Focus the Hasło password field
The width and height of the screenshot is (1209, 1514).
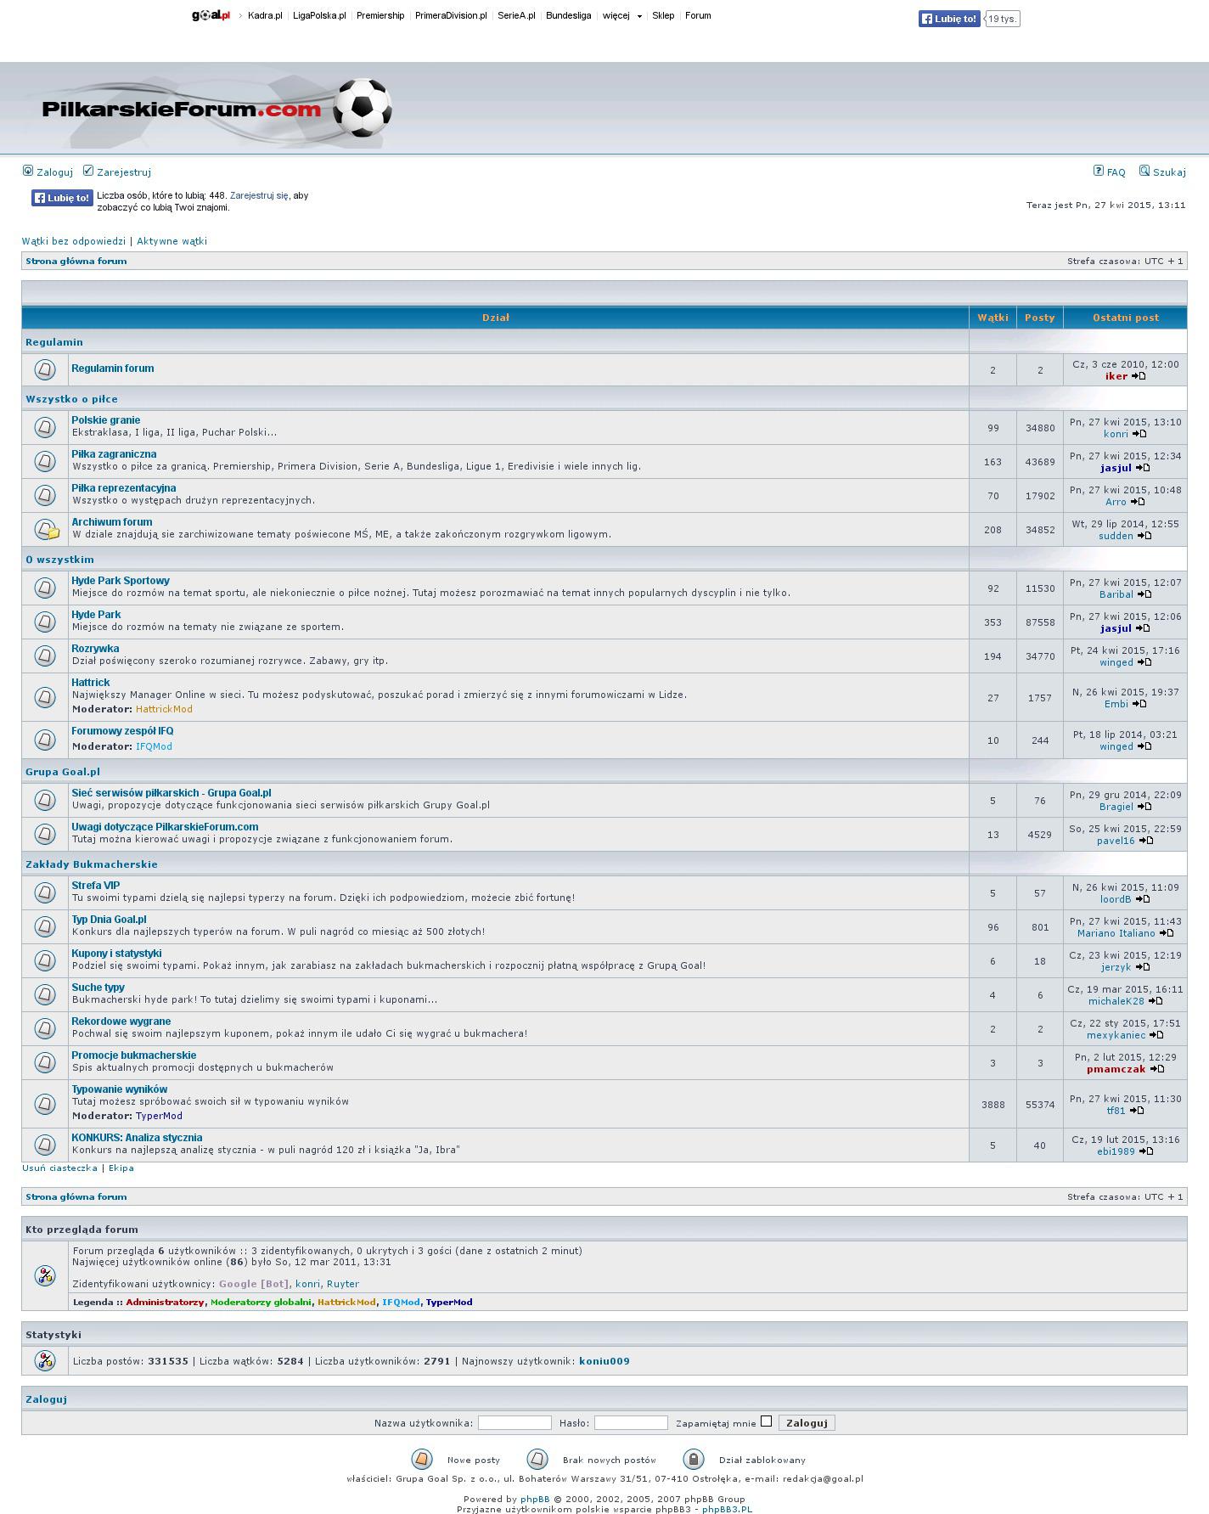click(630, 1423)
